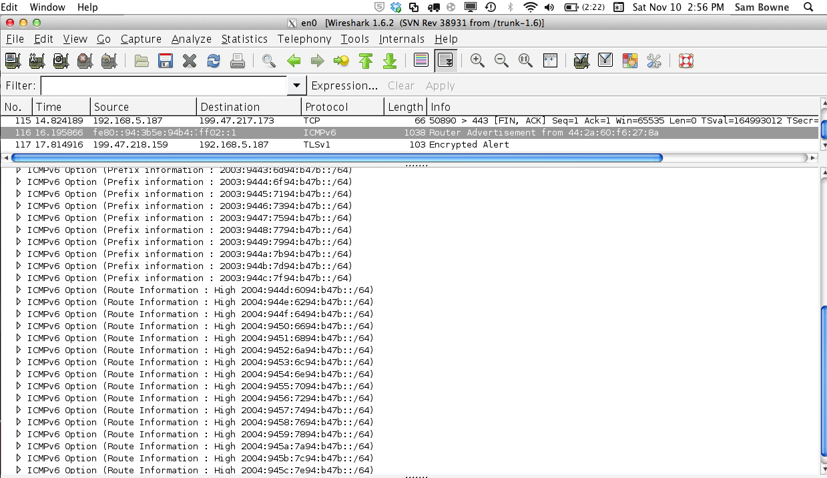Go to specific packet number icon
This screenshot has height=478, width=827.
tap(342, 61)
